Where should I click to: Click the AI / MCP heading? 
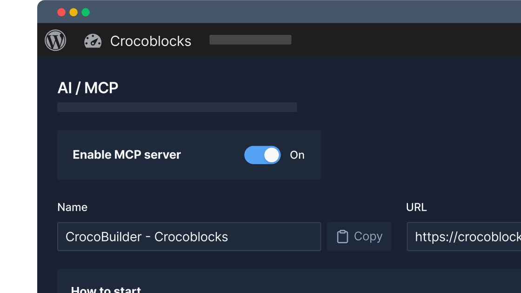[88, 88]
